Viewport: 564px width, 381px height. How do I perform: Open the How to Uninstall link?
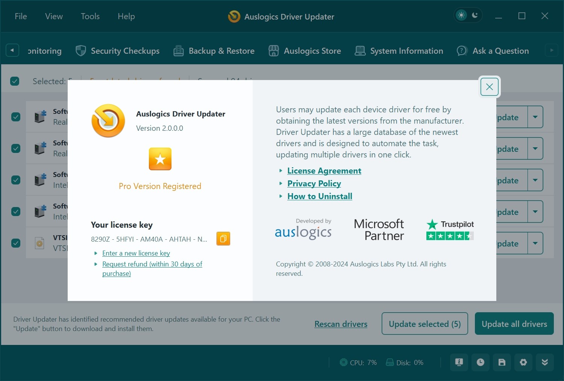point(320,196)
